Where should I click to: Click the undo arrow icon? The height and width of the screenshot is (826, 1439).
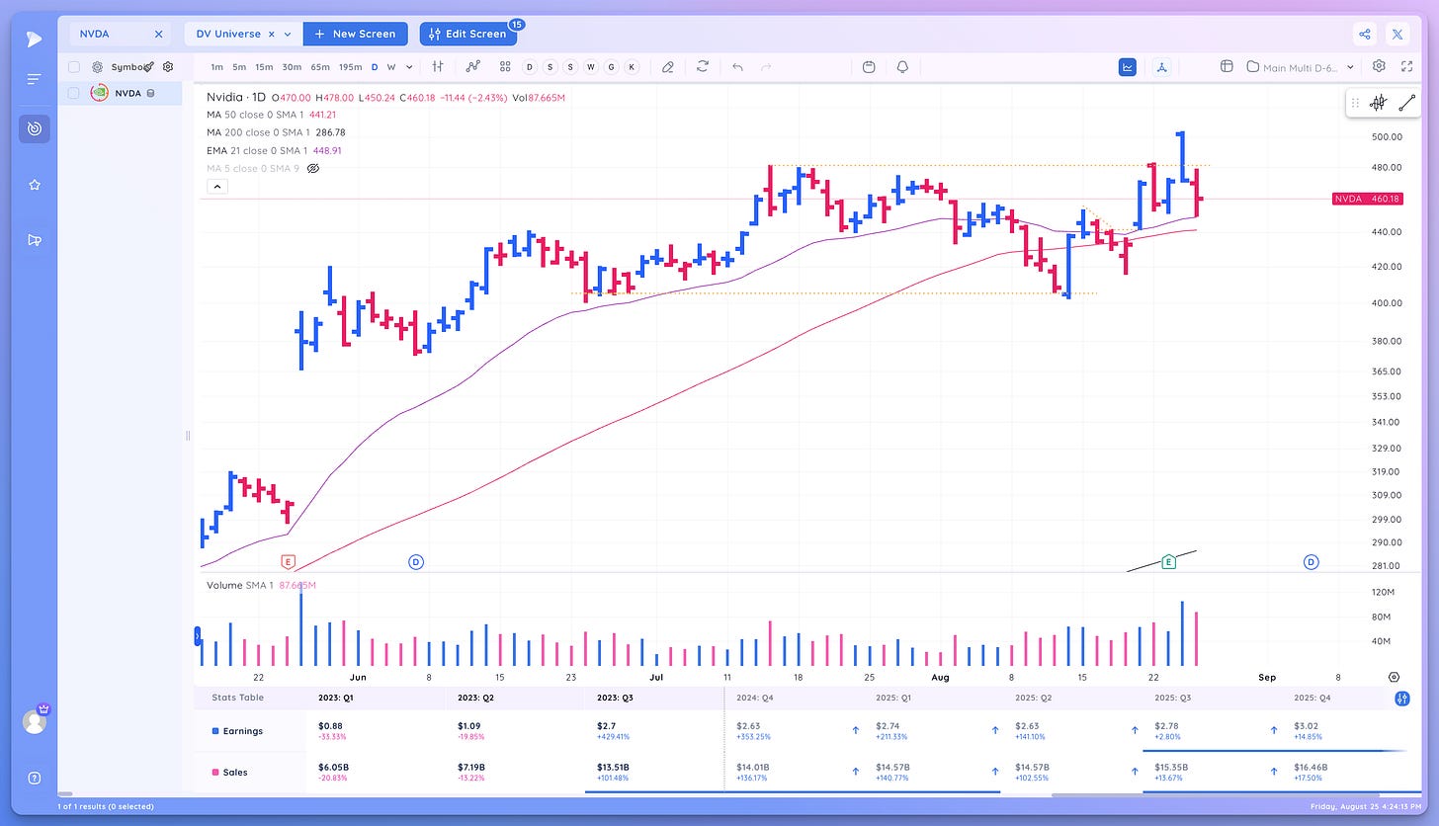point(737,66)
